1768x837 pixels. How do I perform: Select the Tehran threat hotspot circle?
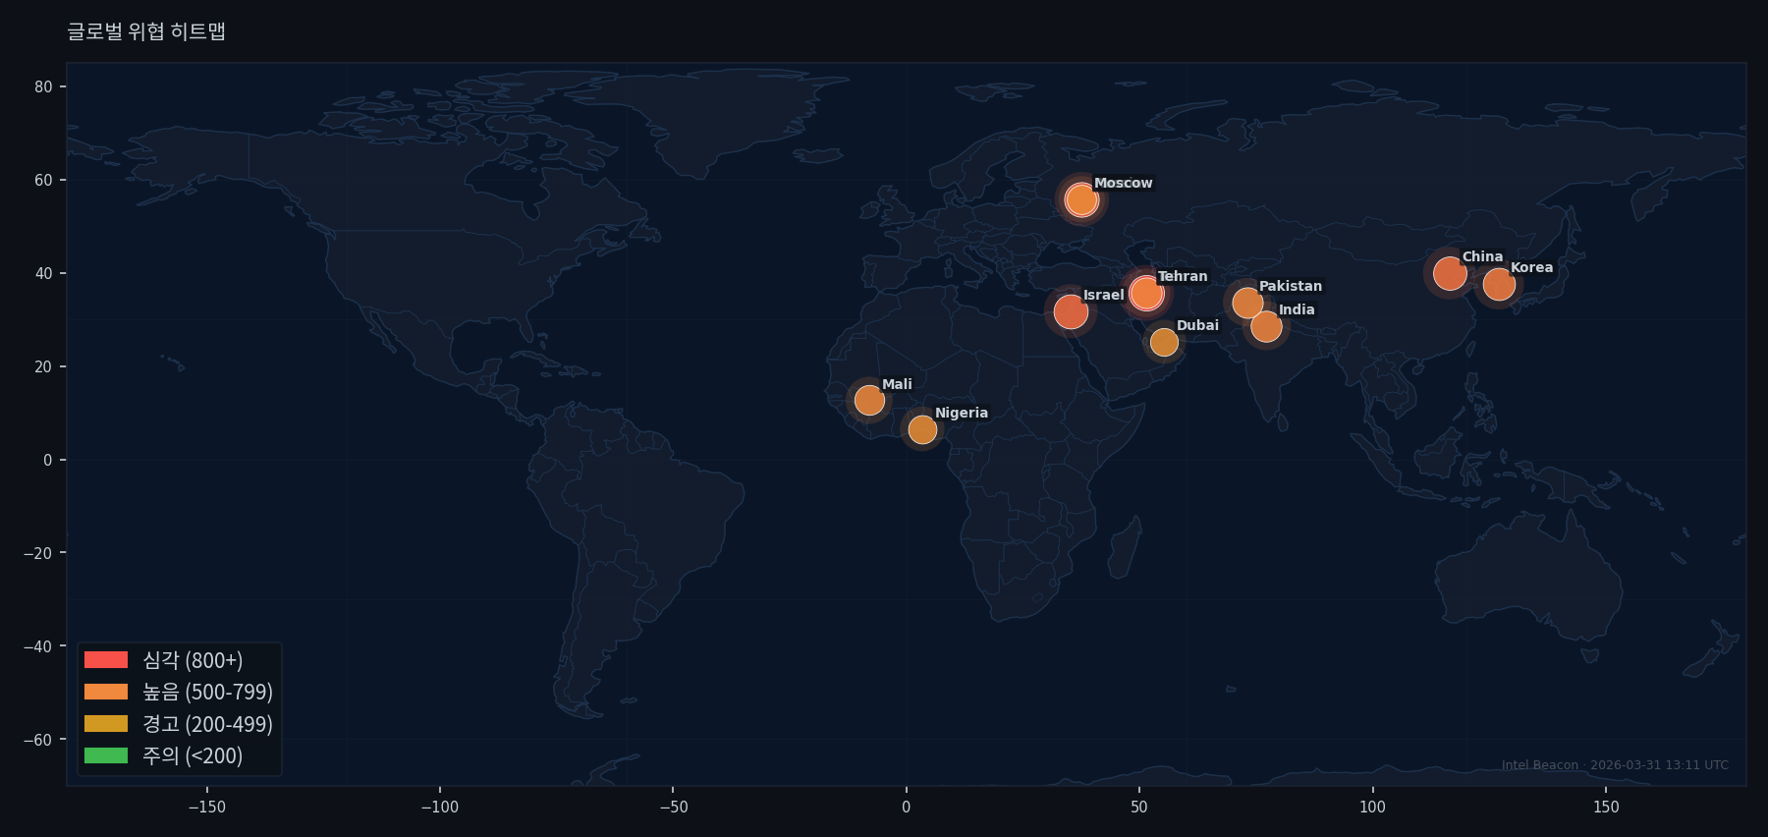pos(1145,293)
